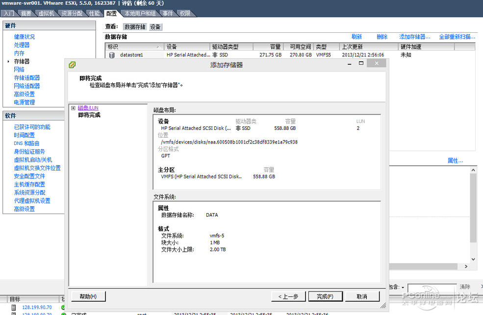Go back with the <上一步 button
Viewport: 483px width, 315px height.
tap(288, 296)
